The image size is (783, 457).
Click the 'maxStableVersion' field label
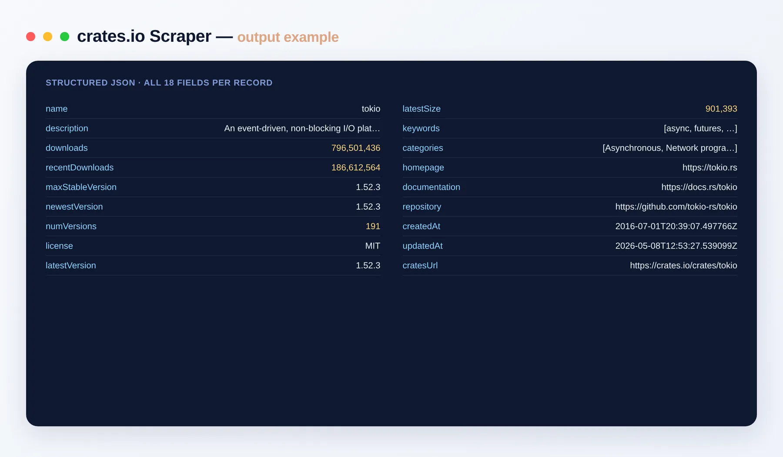pos(81,187)
